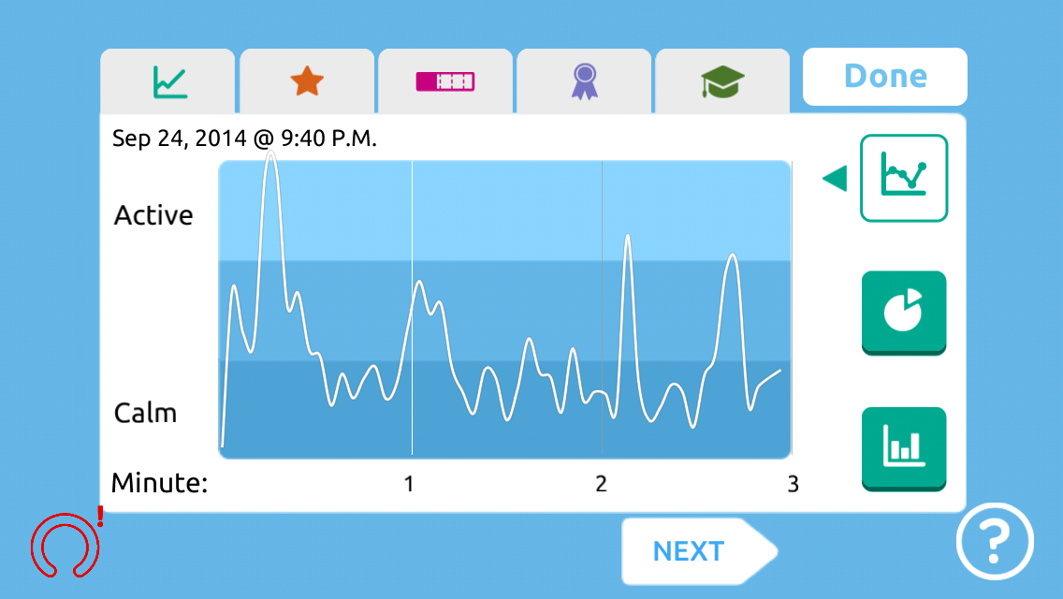Click the Active zone label
The width and height of the screenshot is (1063, 599).
153,215
